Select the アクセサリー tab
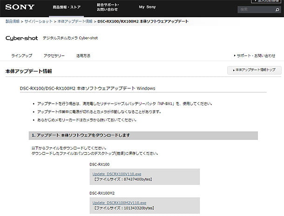The image size is (284, 216). pos(54,56)
